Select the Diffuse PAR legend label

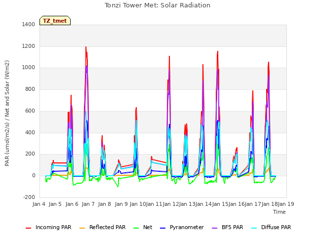[x=276, y=227]
